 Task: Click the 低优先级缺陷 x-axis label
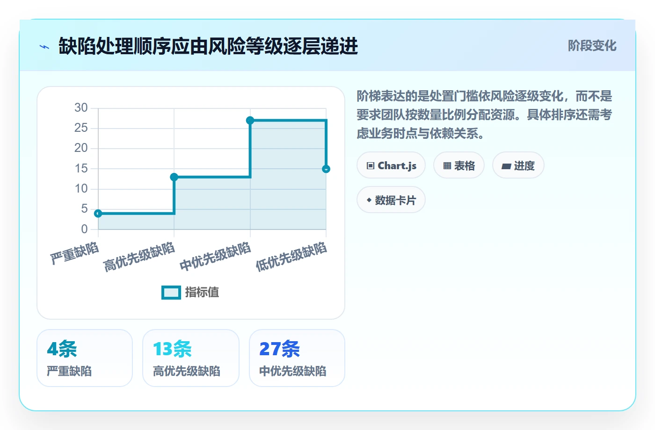291,257
